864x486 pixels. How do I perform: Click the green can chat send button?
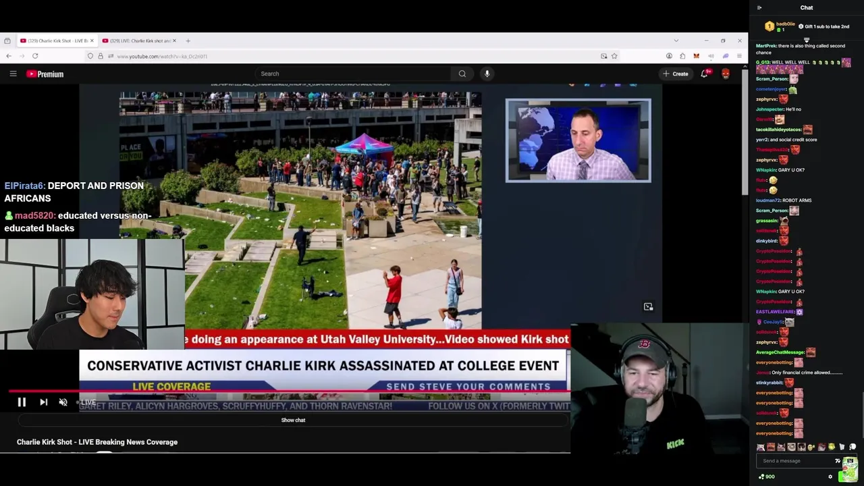pyautogui.click(x=848, y=470)
